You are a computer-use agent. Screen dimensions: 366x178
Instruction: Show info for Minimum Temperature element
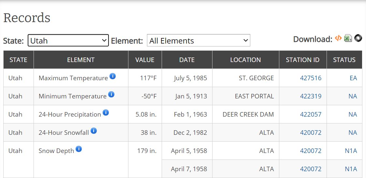[111, 95]
